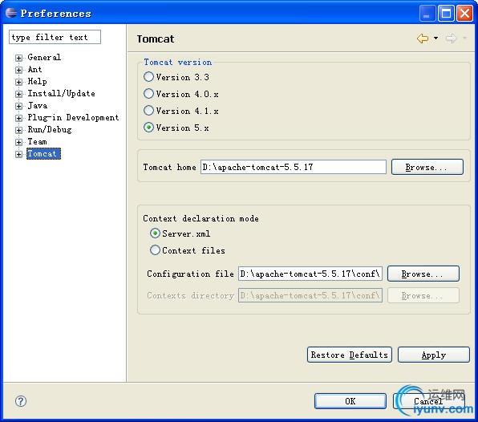Image resolution: width=478 pixels, height=422 pixels.
Task: Expand the Team tree node
Action: (x=19, y=142)
